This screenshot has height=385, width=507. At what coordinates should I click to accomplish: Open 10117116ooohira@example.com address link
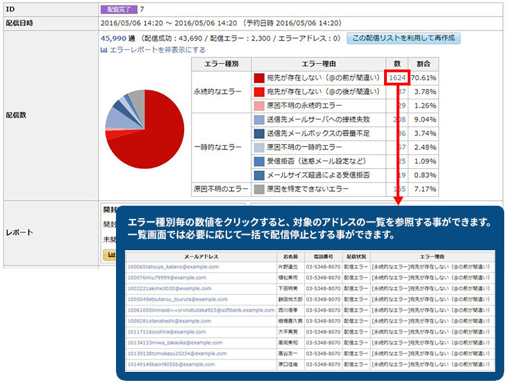pos(167,332)
